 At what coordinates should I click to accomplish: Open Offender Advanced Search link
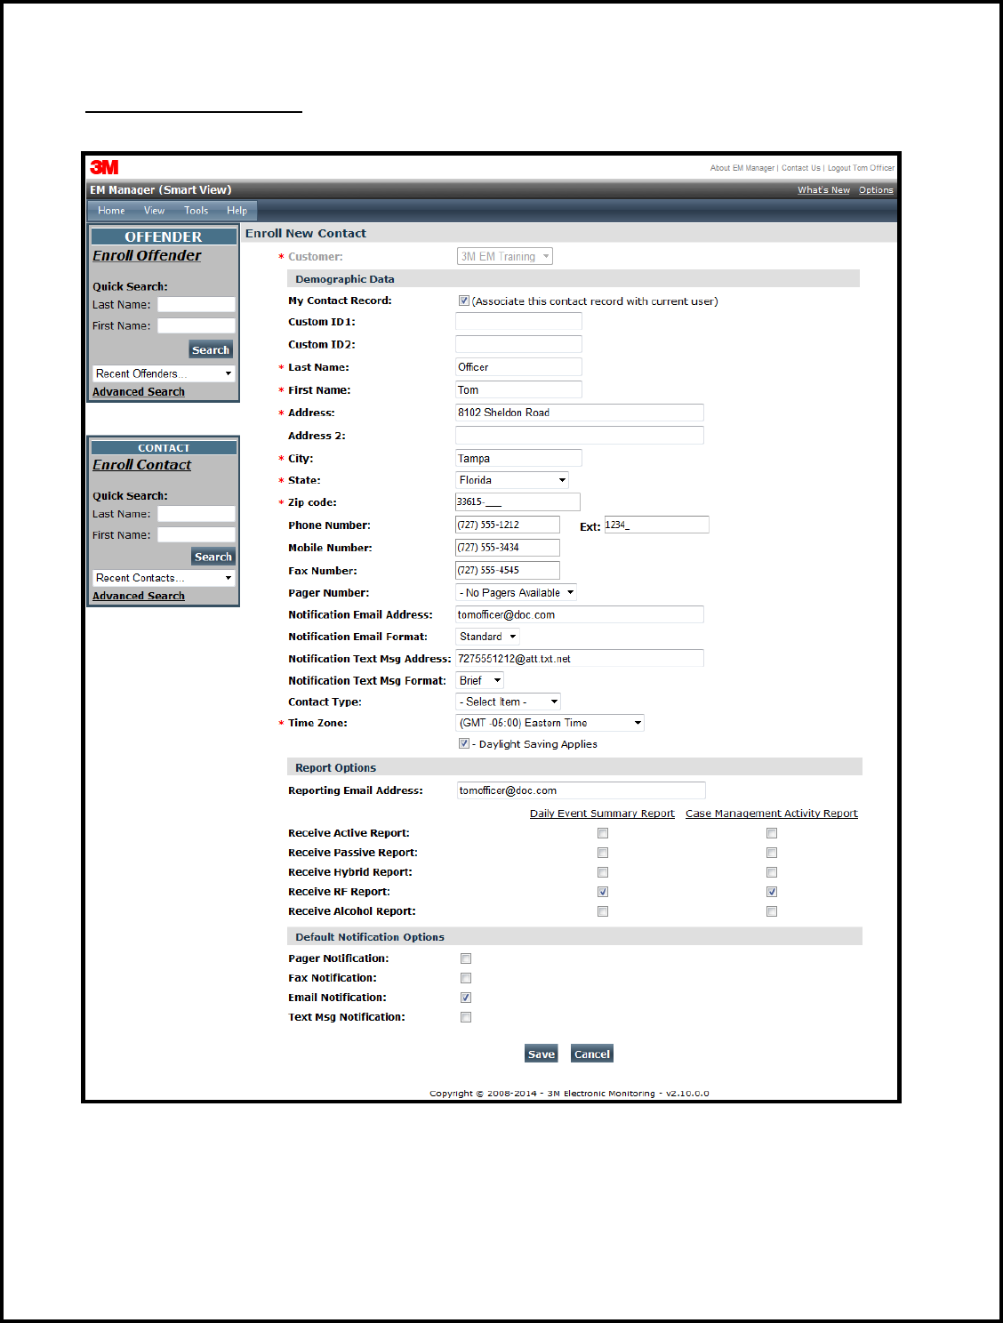pyautogui.click(x=139, y=392)
